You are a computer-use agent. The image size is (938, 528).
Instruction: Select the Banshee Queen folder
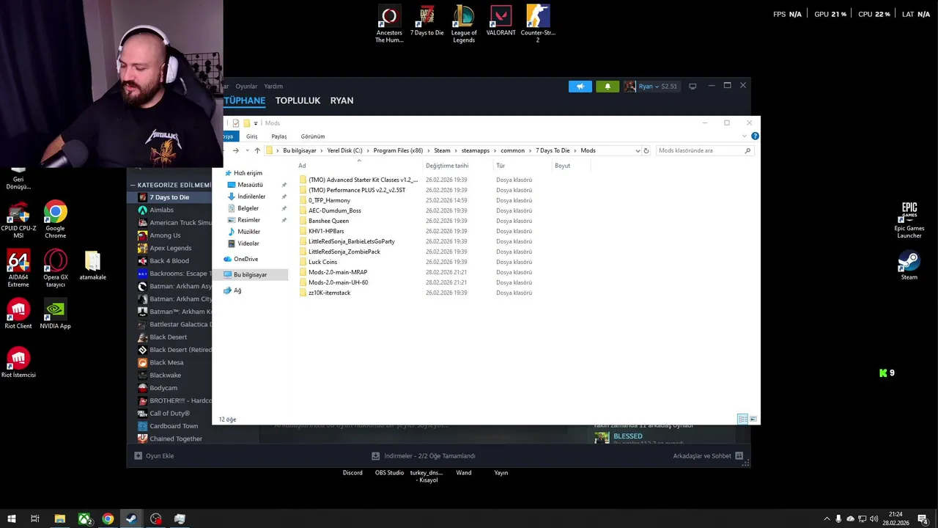coord(328,221)
